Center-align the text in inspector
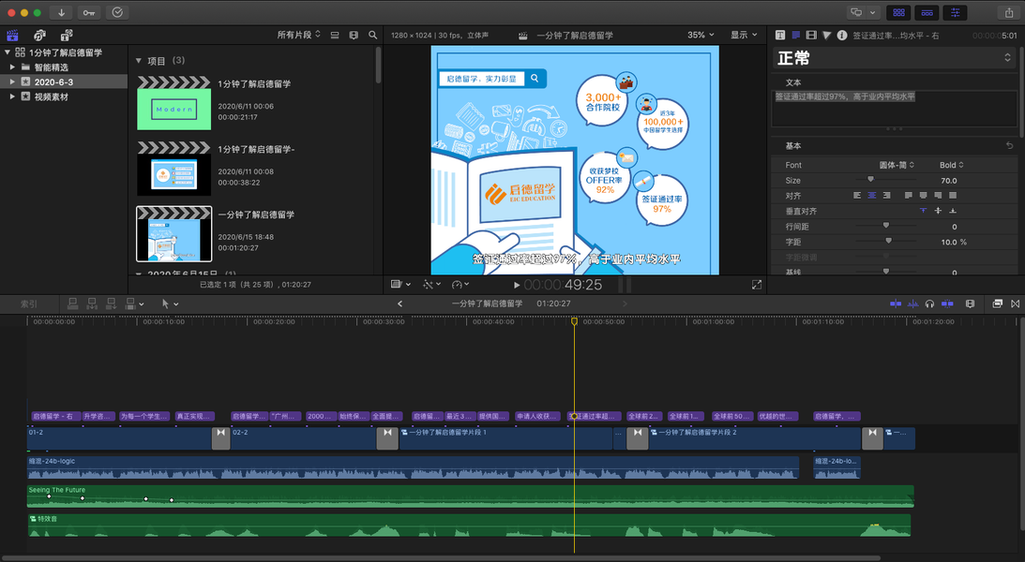The width and height of the screenshot is (1025, 562). coord(872,195)
